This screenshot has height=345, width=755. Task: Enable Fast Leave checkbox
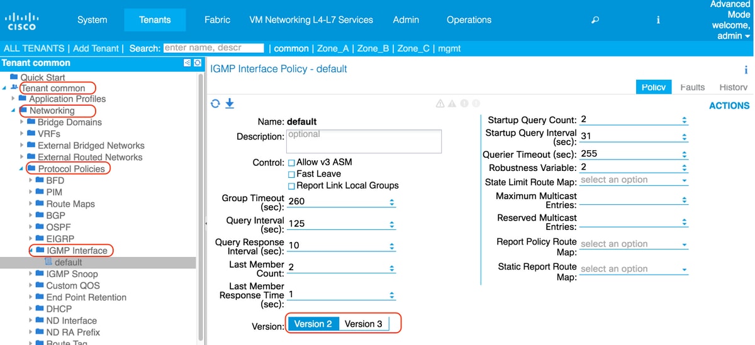pos(291,174)
